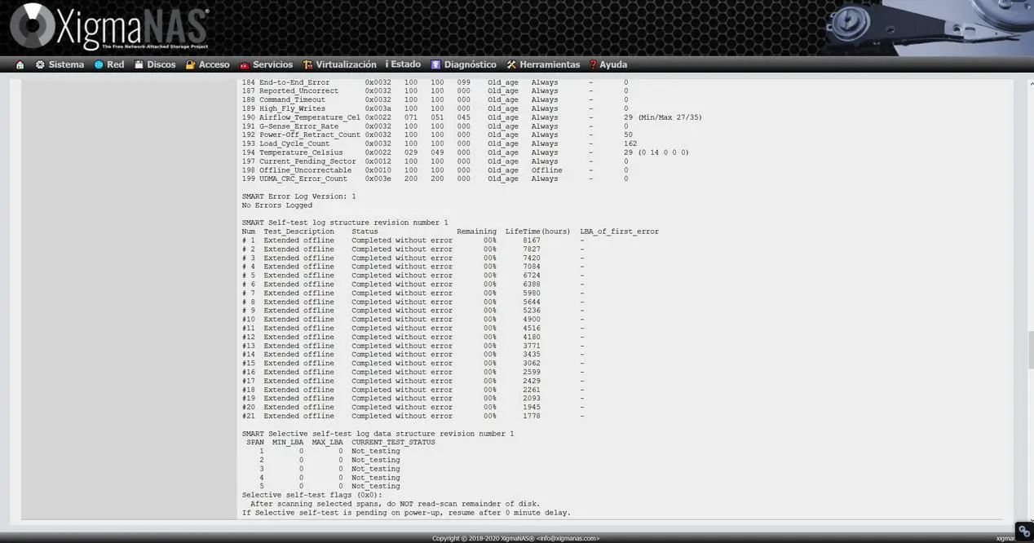The height and width of the screenshot is (543, 1034).
Task: Open the Virtualización menu
Action: click(339, 64)
